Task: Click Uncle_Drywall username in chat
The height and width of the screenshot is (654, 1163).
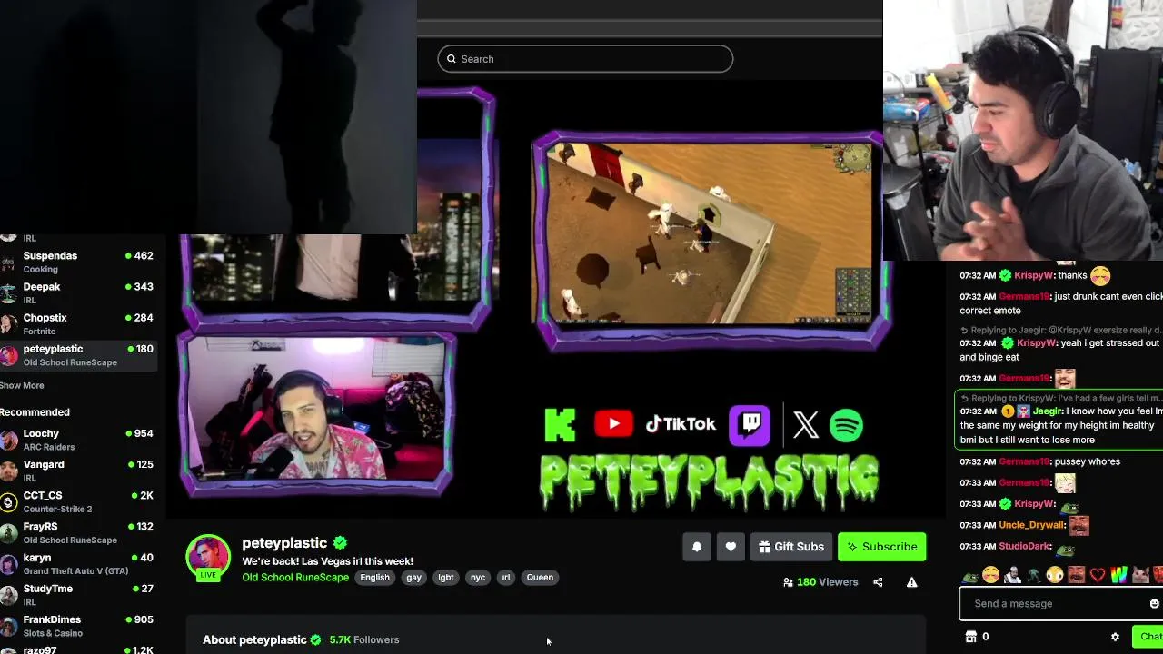Action: [1031, 525]
